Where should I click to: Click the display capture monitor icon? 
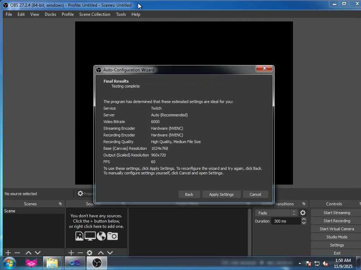coord(90,236)
